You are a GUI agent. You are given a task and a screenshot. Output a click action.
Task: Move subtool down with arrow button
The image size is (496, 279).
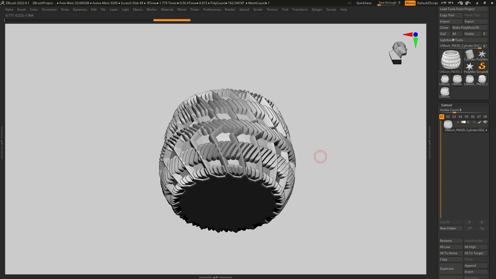coord(482,222)
